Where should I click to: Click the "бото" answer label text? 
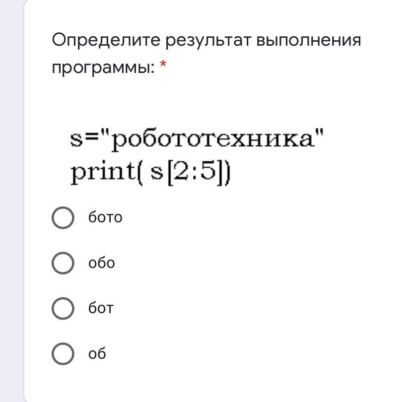pyautogui.click(x=105, y=217)
